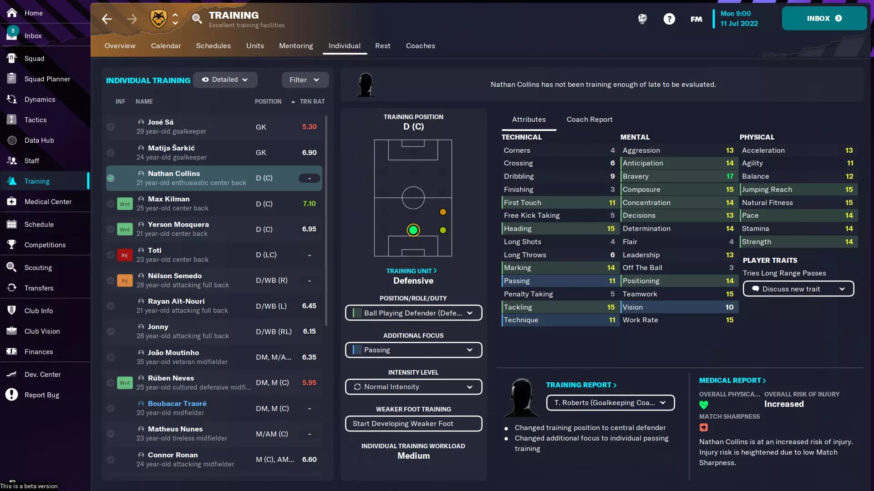
Task: Open the help question mark icon
Action: [669, 19]
